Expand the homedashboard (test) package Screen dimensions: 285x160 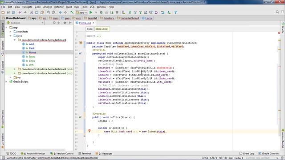coord(15,73)
